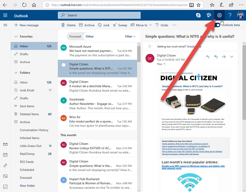Open the Impact Hub Bucharest email

(x=98, y=183)
